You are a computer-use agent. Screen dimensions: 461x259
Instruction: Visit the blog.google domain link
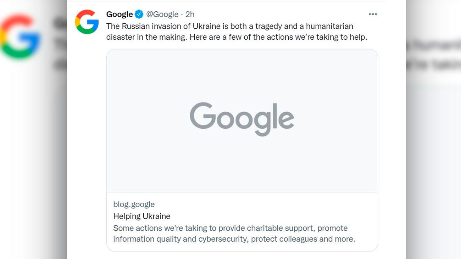[x=133, y=204]
